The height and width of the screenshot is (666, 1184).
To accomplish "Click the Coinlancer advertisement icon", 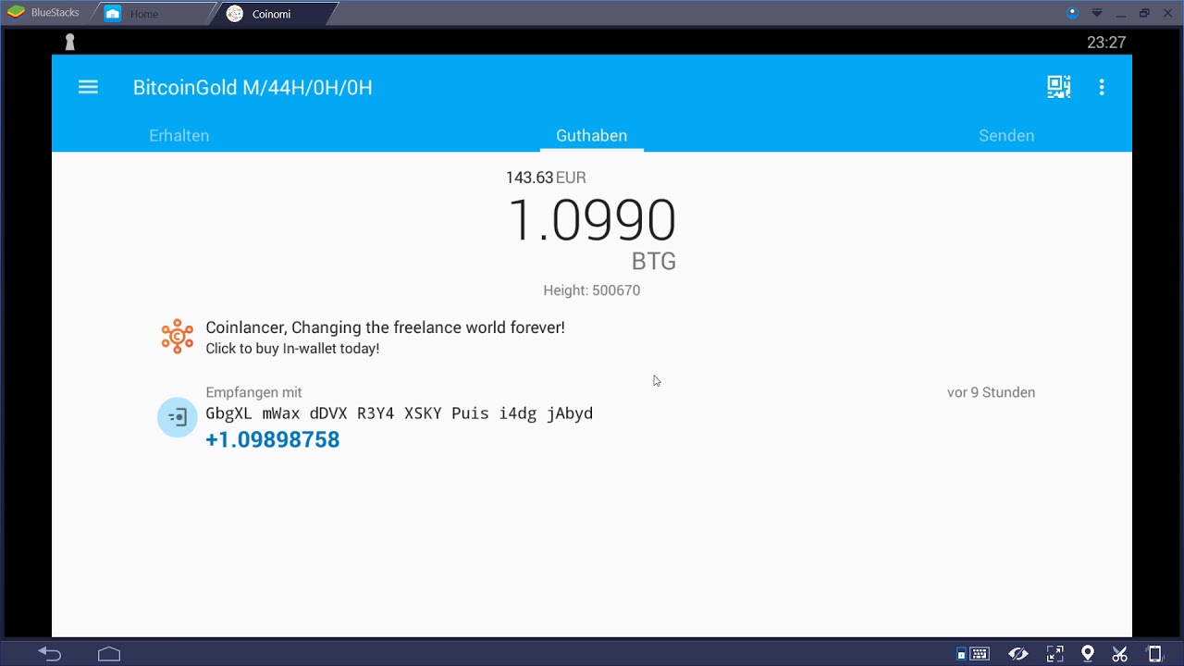I will click(177, 337).
